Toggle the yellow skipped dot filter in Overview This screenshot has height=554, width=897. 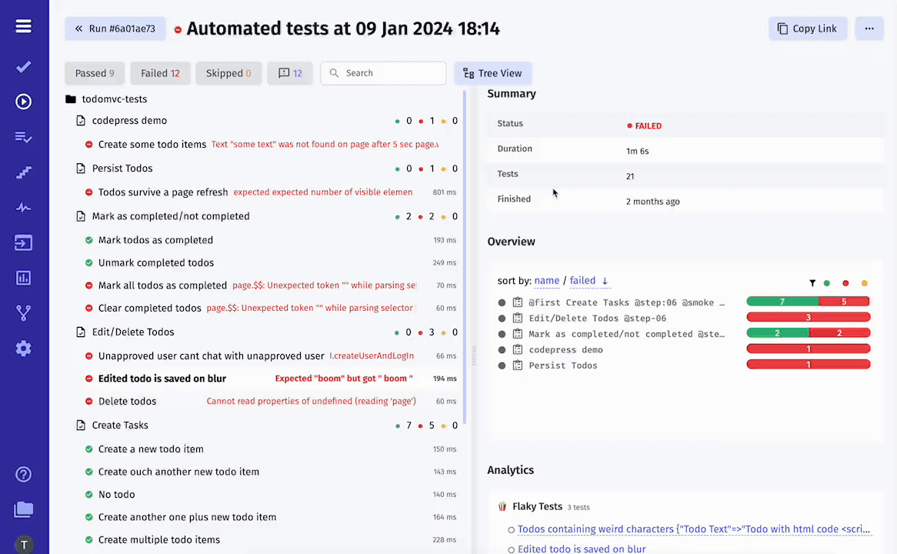coord(865,282)
